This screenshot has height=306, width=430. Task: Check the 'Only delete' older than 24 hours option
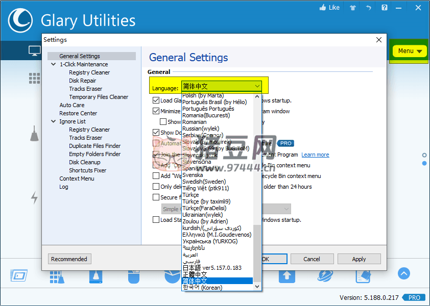[x=156, y=187]
